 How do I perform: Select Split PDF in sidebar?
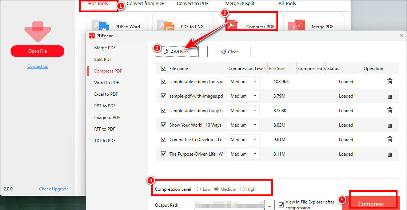pos(103,59)
